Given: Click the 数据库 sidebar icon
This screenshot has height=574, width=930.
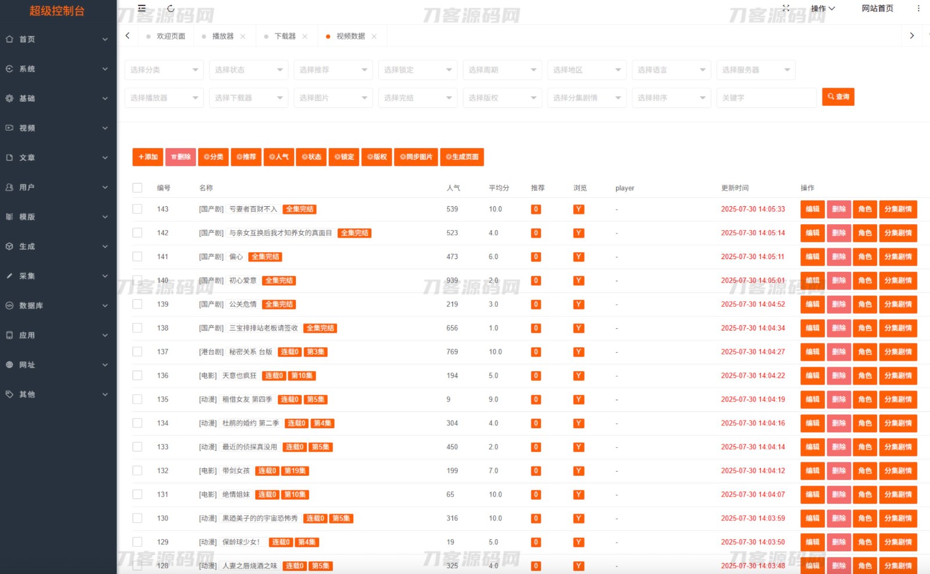Looking at the screenshot, I should (x=9, y=306).
